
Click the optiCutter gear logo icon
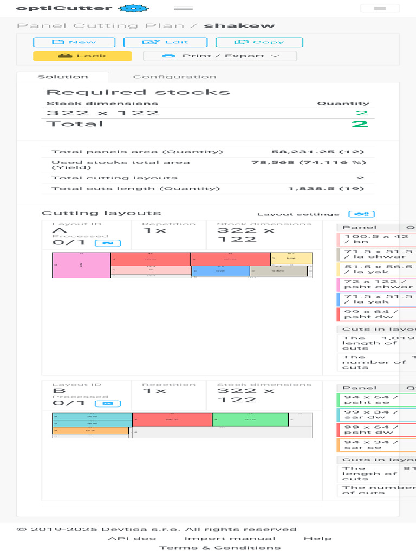click(133, 8)
